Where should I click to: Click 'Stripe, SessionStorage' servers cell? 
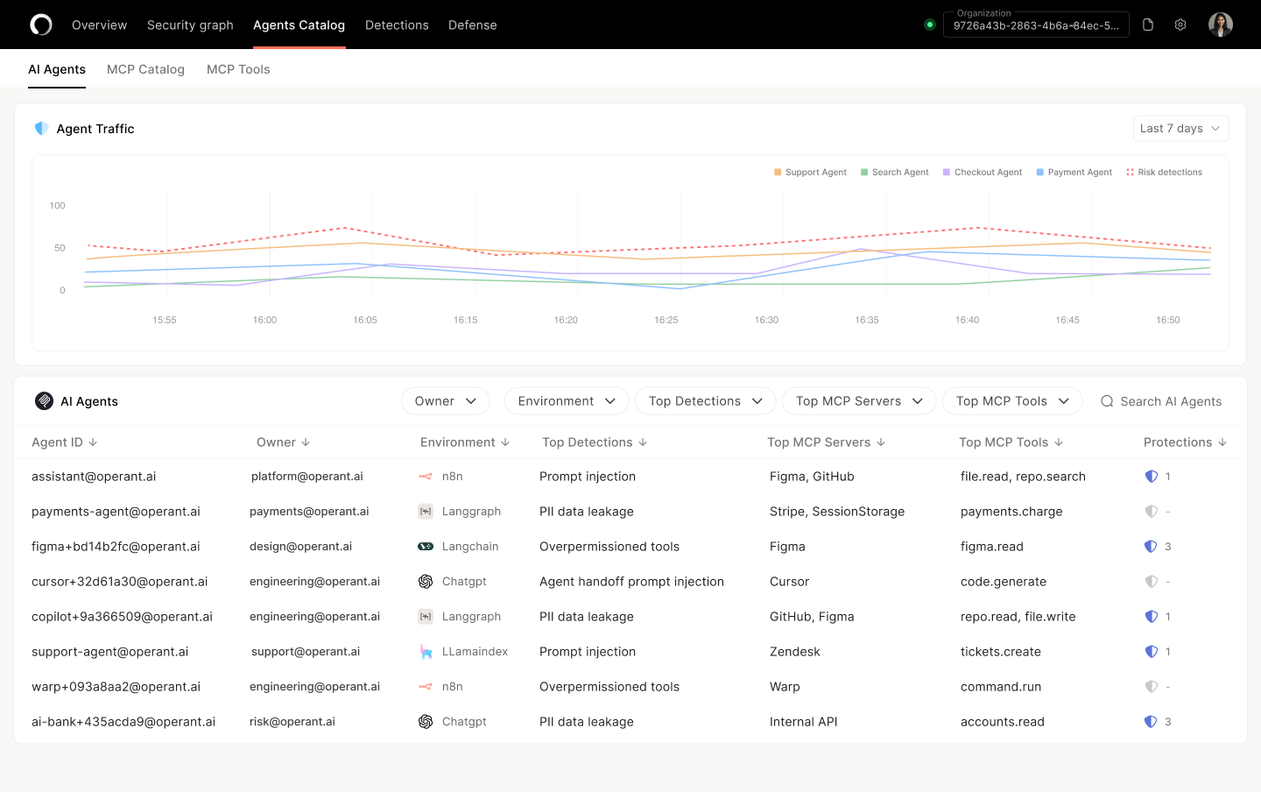[x=837, y=512]
